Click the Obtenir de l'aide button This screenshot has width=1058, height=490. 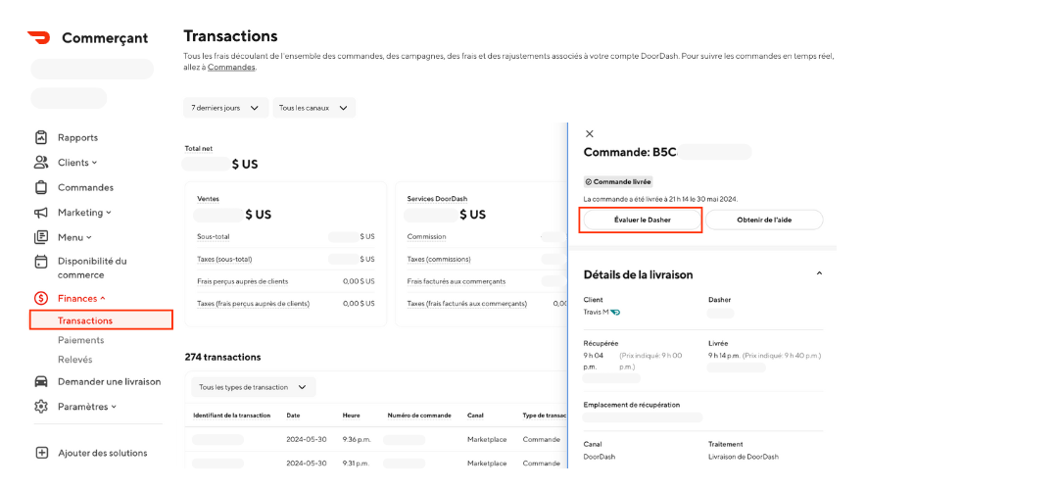[764, 220]
